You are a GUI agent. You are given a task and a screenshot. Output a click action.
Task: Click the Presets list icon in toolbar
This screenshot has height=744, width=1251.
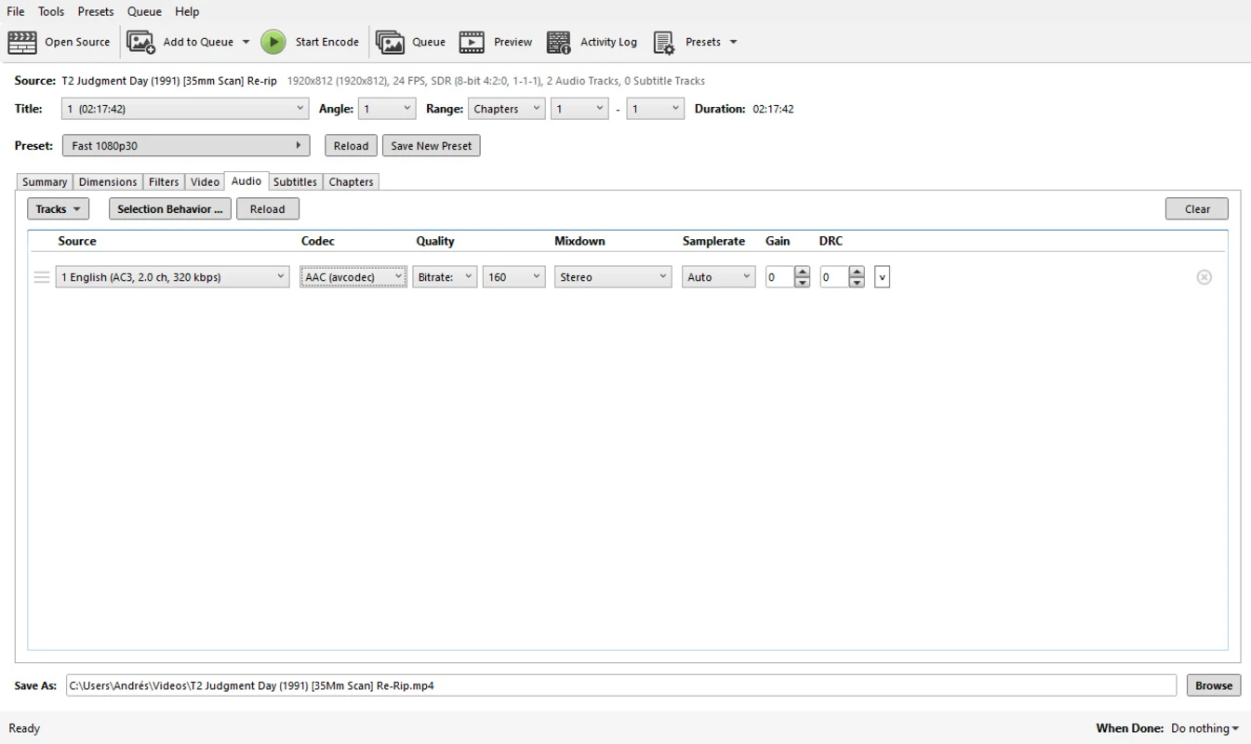(663, 42)
